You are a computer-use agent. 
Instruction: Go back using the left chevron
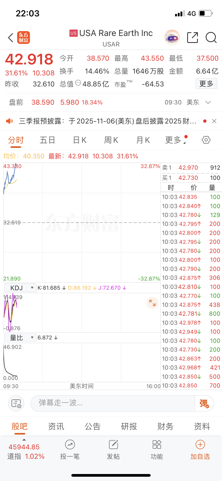click(x=10, y=38)
